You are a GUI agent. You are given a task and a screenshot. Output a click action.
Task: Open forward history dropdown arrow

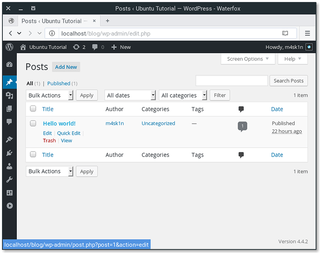click(x=39, y=33)
